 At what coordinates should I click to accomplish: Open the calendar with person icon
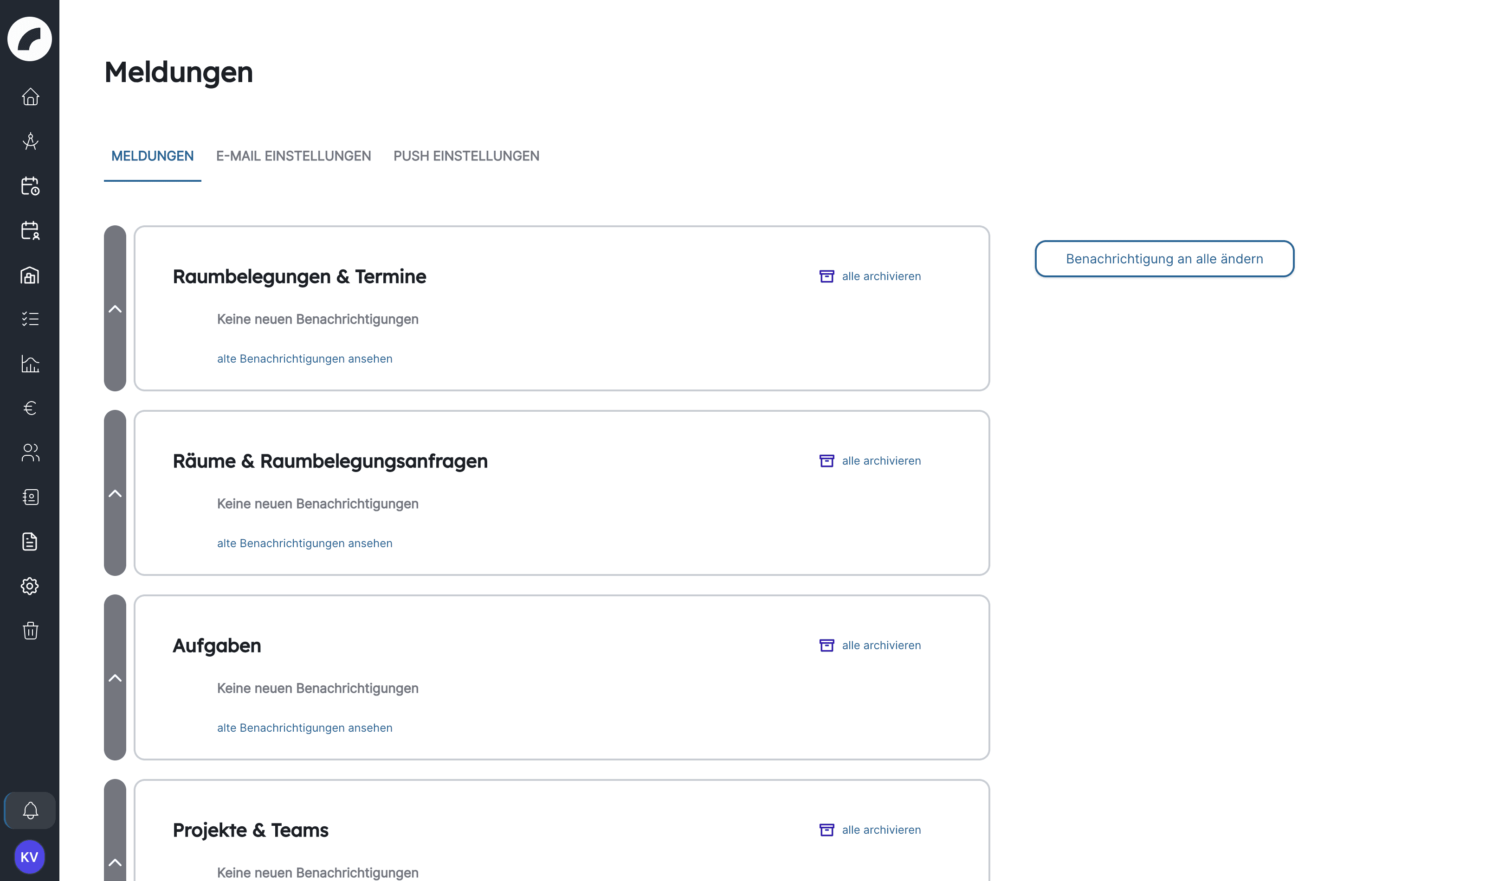coord(30,230)
